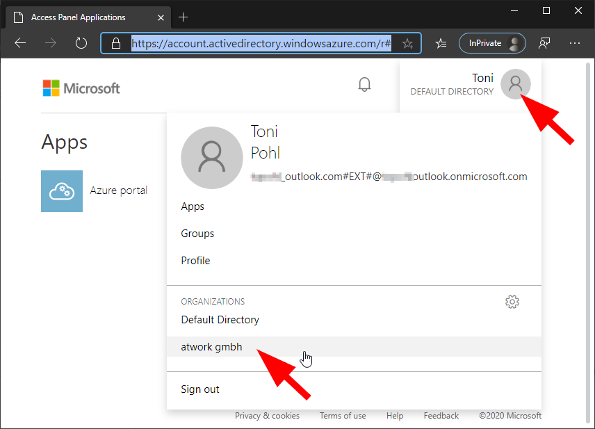Choose Default Directory organization
This screenshot has height=429, width=595.
click(x=220, y=320)
